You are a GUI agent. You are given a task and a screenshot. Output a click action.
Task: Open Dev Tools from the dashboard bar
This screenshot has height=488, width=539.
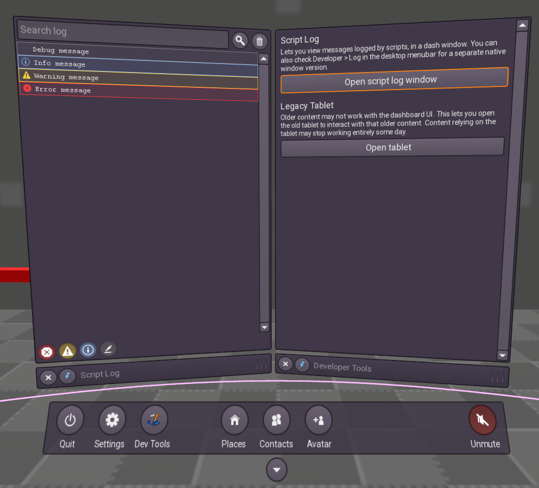[154, 420]
